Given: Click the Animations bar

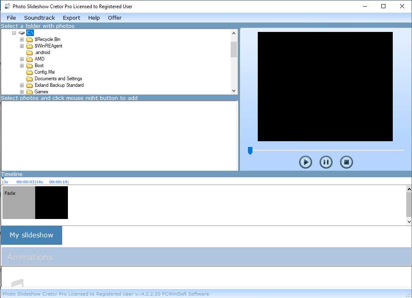Looking at the screenshot, I should tap(206, 257).
